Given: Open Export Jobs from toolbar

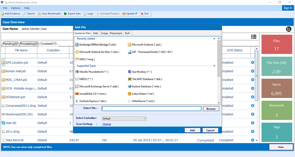Looking at the screenshot, I should pyautogui.click(x=72, y=13).
